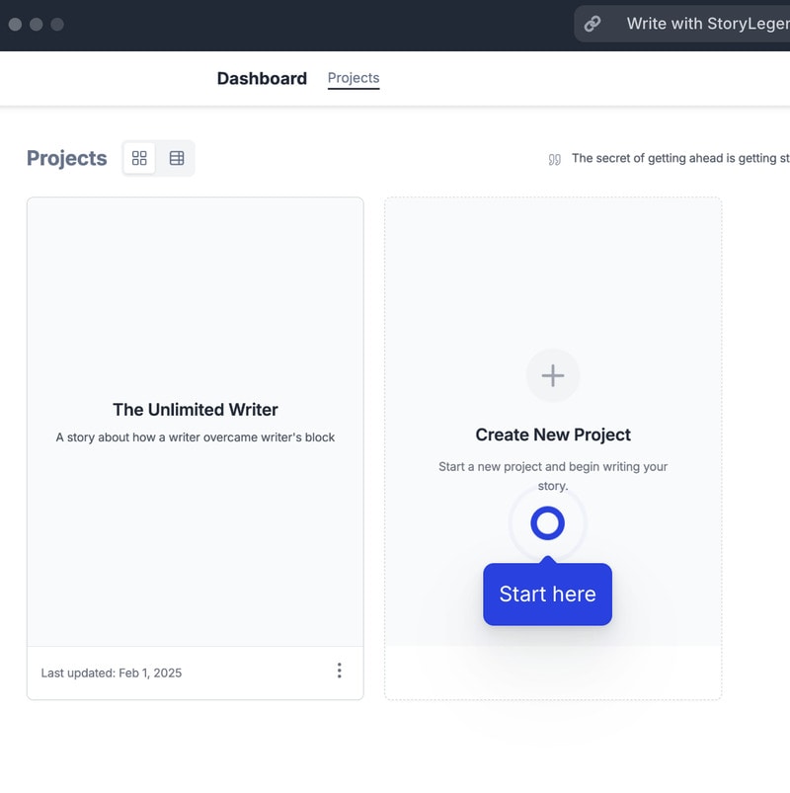Image resolution: width=790 pixels, height=793 pixels.
Task: Open the Projects tab in the navigation
Action: [354, 78]
